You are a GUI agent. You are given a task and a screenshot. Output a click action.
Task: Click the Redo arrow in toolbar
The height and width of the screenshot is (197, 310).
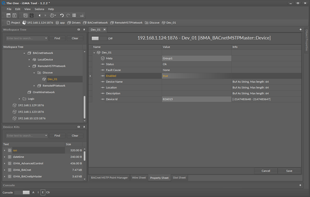point(68,15)
